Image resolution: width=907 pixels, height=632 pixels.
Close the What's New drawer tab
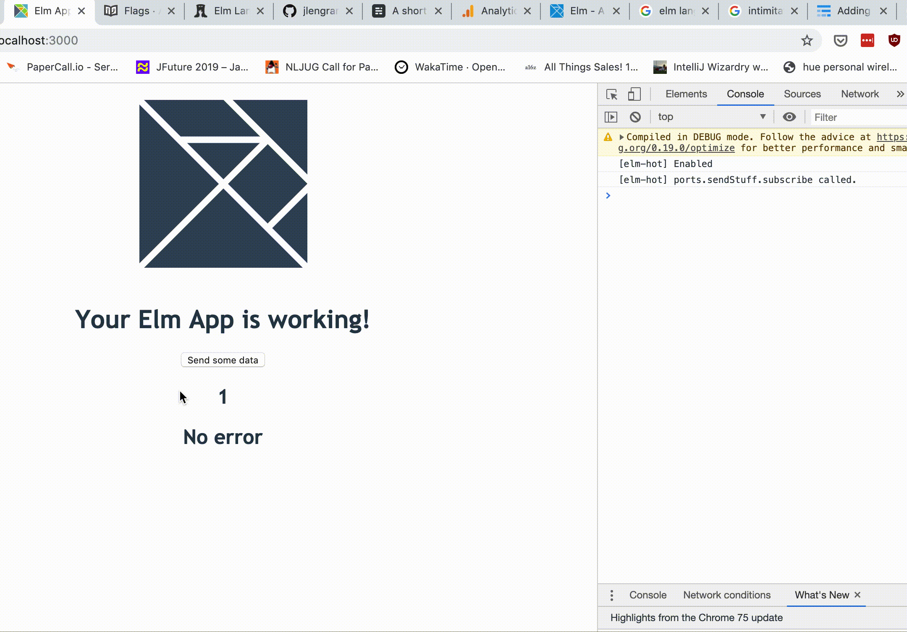[857, 595]
